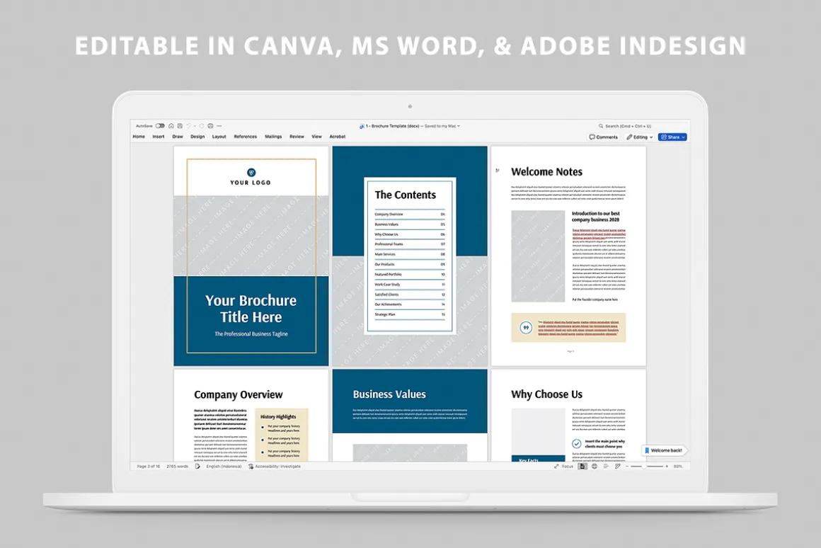Open the Review ribbon tab
821x548 pixels.
click(297, 137)
